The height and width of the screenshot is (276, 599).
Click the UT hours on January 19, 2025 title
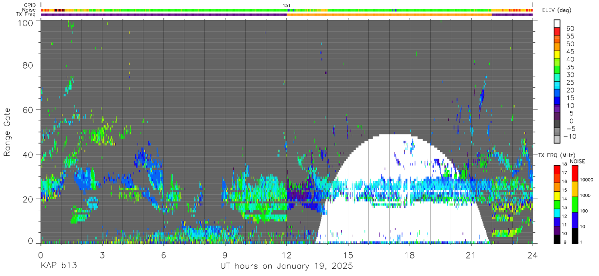point(286,266)
